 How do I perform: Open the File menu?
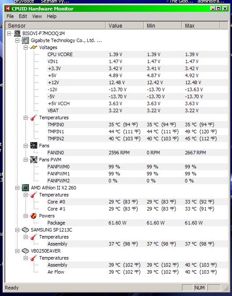[x=10, y=16]
